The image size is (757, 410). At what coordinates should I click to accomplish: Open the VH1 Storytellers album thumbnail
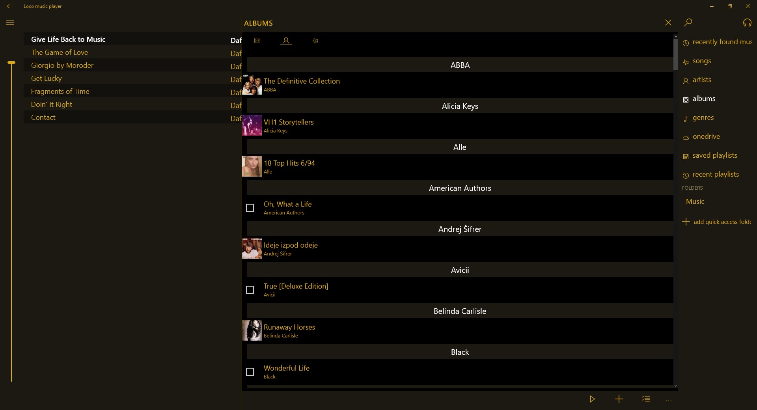[x=252, y=125]
